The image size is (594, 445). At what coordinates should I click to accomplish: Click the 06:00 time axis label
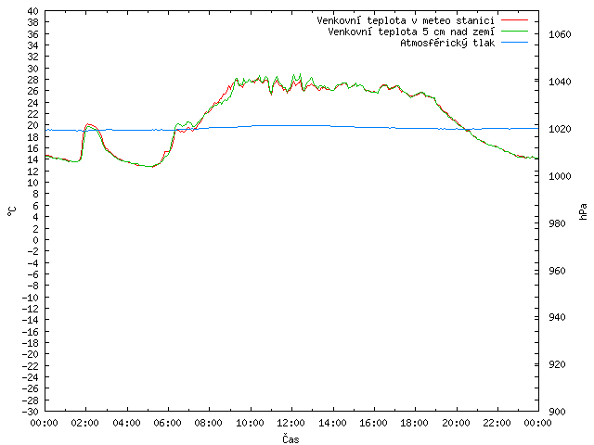coord(167,423)
